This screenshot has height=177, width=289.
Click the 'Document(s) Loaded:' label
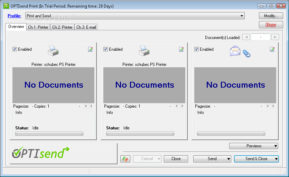[223, 38]
